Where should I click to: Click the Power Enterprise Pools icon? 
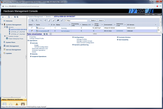pos(7,38)
